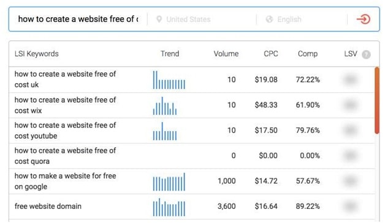Sort by LSV column header
Screen dimensions: 385x223
click(351, 54)
